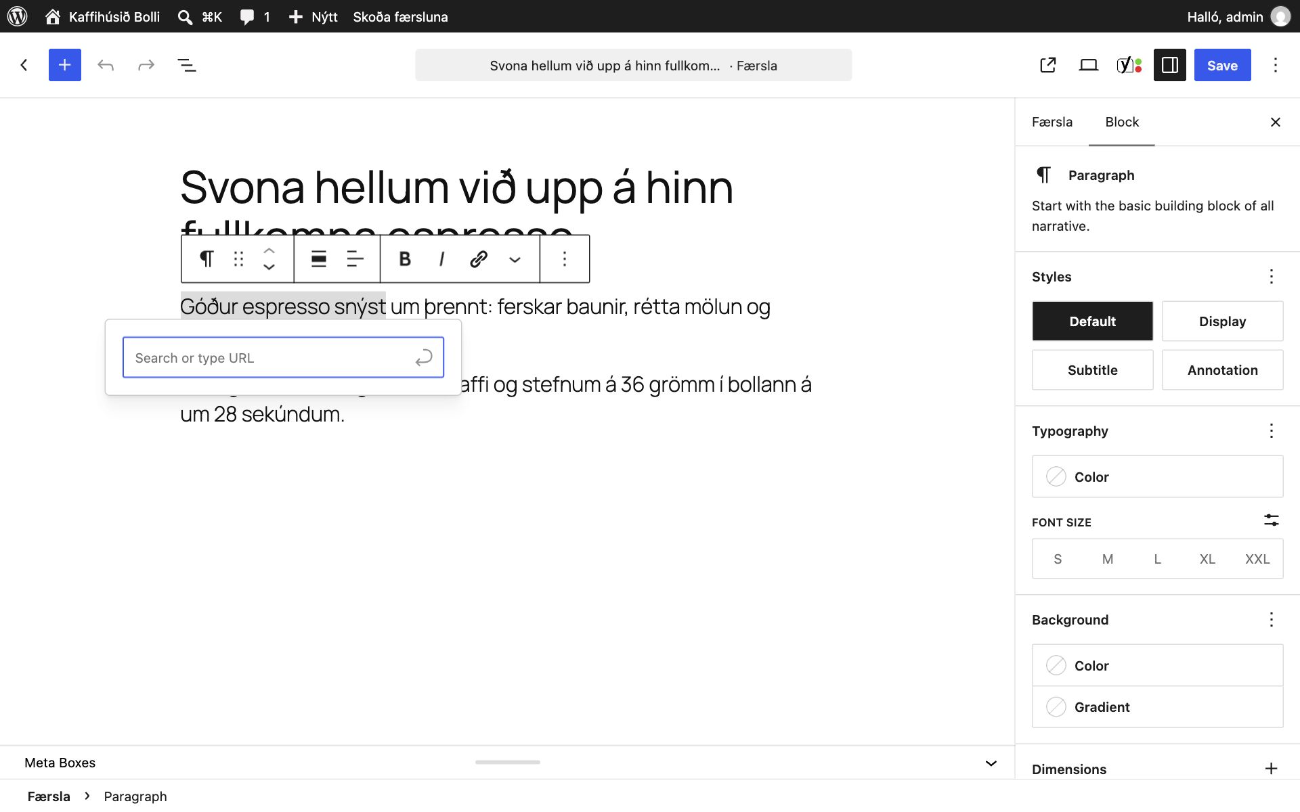This screenshot has width=1300, height=812.
Task: Save the post
Action: [1222, 65]
